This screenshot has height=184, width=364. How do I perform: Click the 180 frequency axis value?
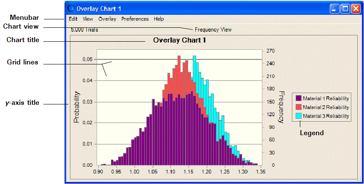click(x=270, y=89)
